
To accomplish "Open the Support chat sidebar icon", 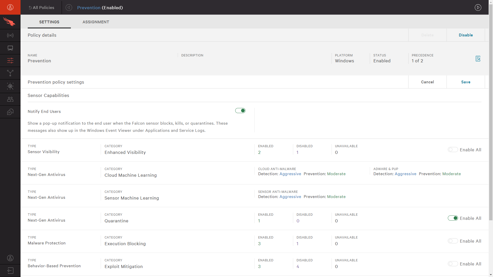I will tap(10, 112).
